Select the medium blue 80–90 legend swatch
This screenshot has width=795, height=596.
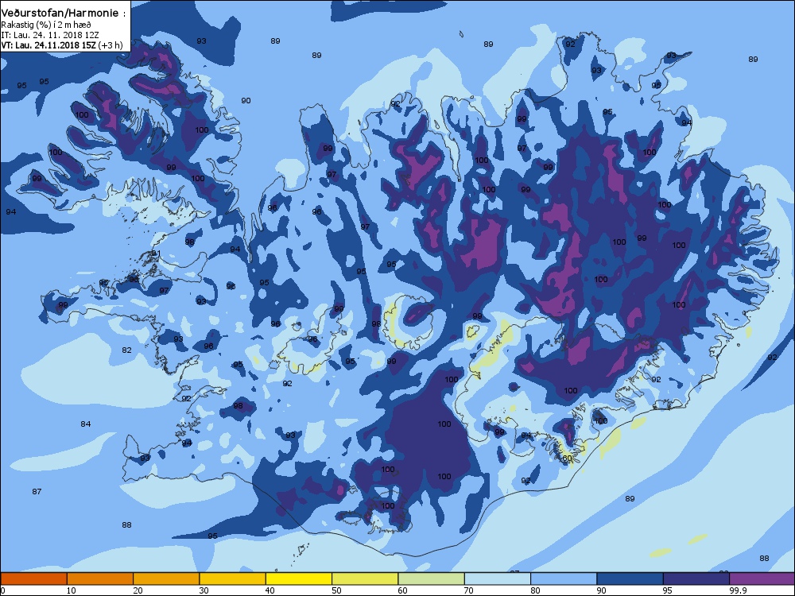[564, 579]
